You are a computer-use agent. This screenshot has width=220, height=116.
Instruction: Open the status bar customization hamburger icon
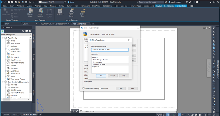click(x=217, y=115)
